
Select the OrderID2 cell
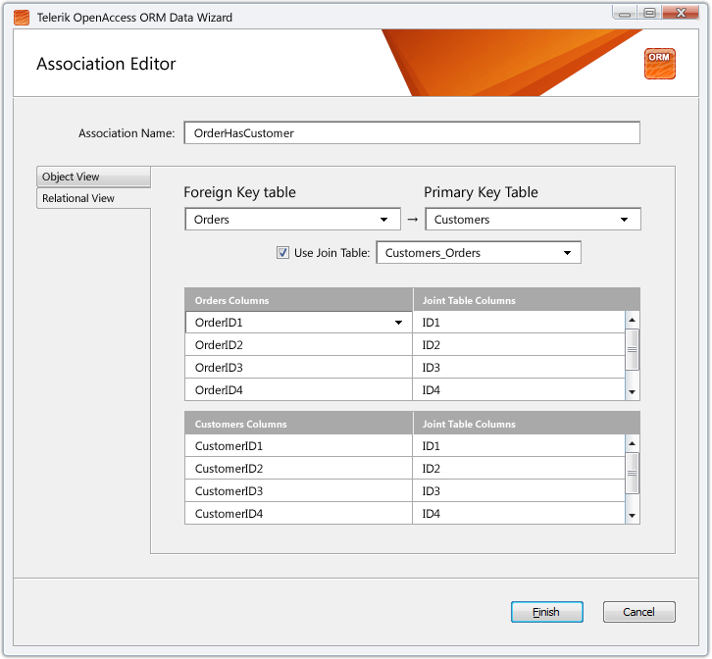click(298, 345)
